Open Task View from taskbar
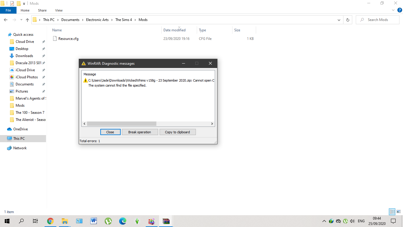 click(35, 221)
